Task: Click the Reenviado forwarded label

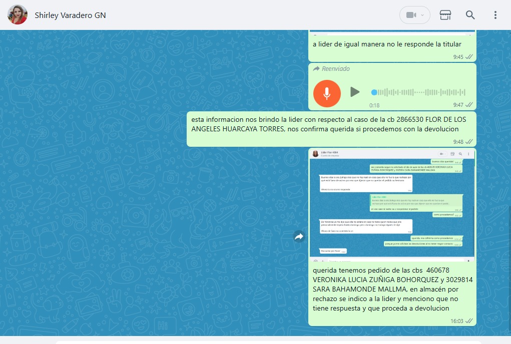Action: pos(335,69)
